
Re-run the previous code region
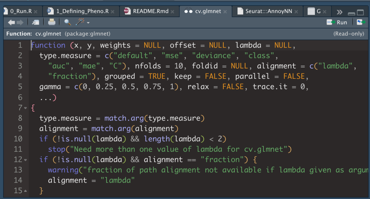(361, 22)
